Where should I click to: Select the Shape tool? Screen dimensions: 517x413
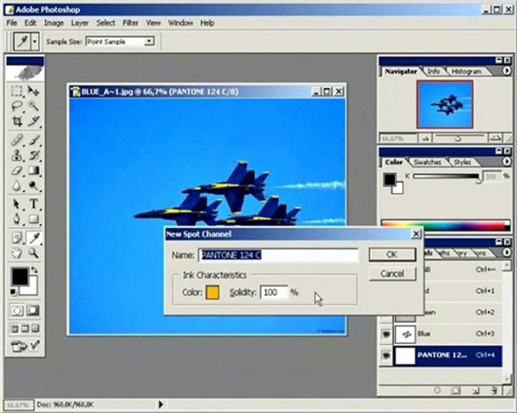34,219
